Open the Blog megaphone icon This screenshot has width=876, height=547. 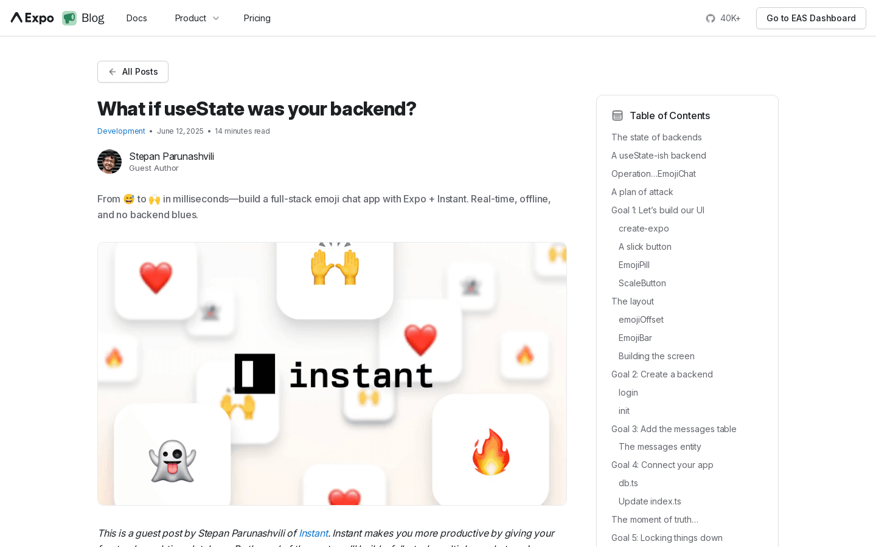click(69, 18)
